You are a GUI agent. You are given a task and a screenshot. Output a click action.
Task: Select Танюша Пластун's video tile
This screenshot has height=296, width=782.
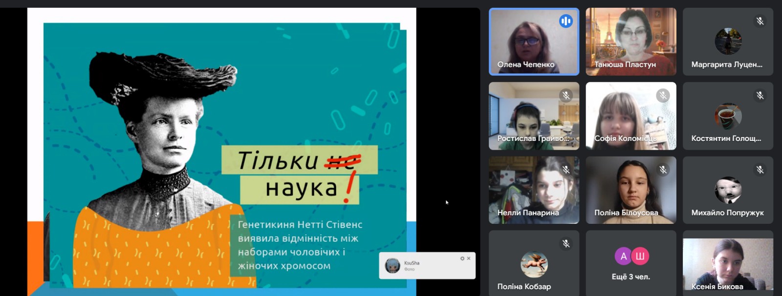click(630, 41)
